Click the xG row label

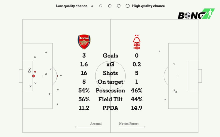pyautogui.click(x=110, y=64)
